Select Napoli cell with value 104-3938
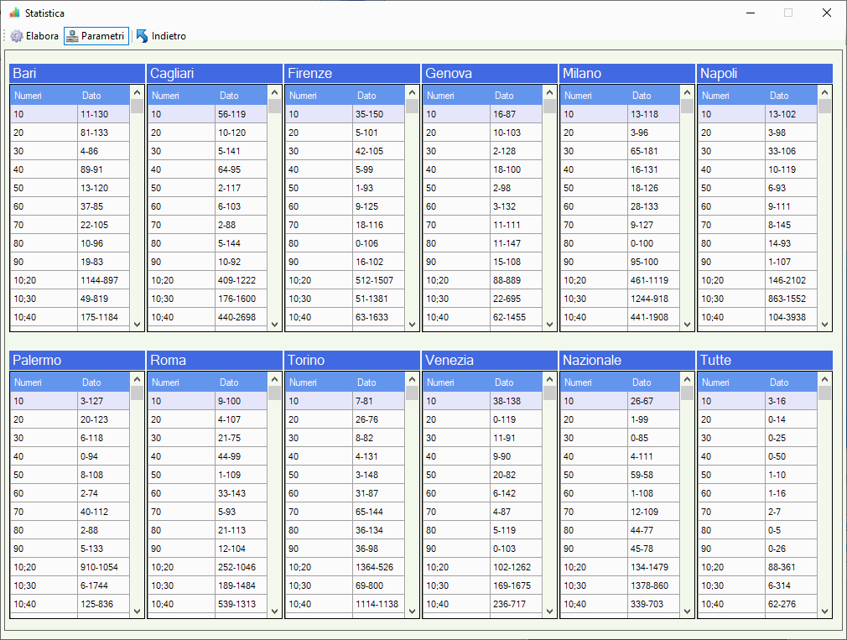847x640 pixels. click(792, 317)
